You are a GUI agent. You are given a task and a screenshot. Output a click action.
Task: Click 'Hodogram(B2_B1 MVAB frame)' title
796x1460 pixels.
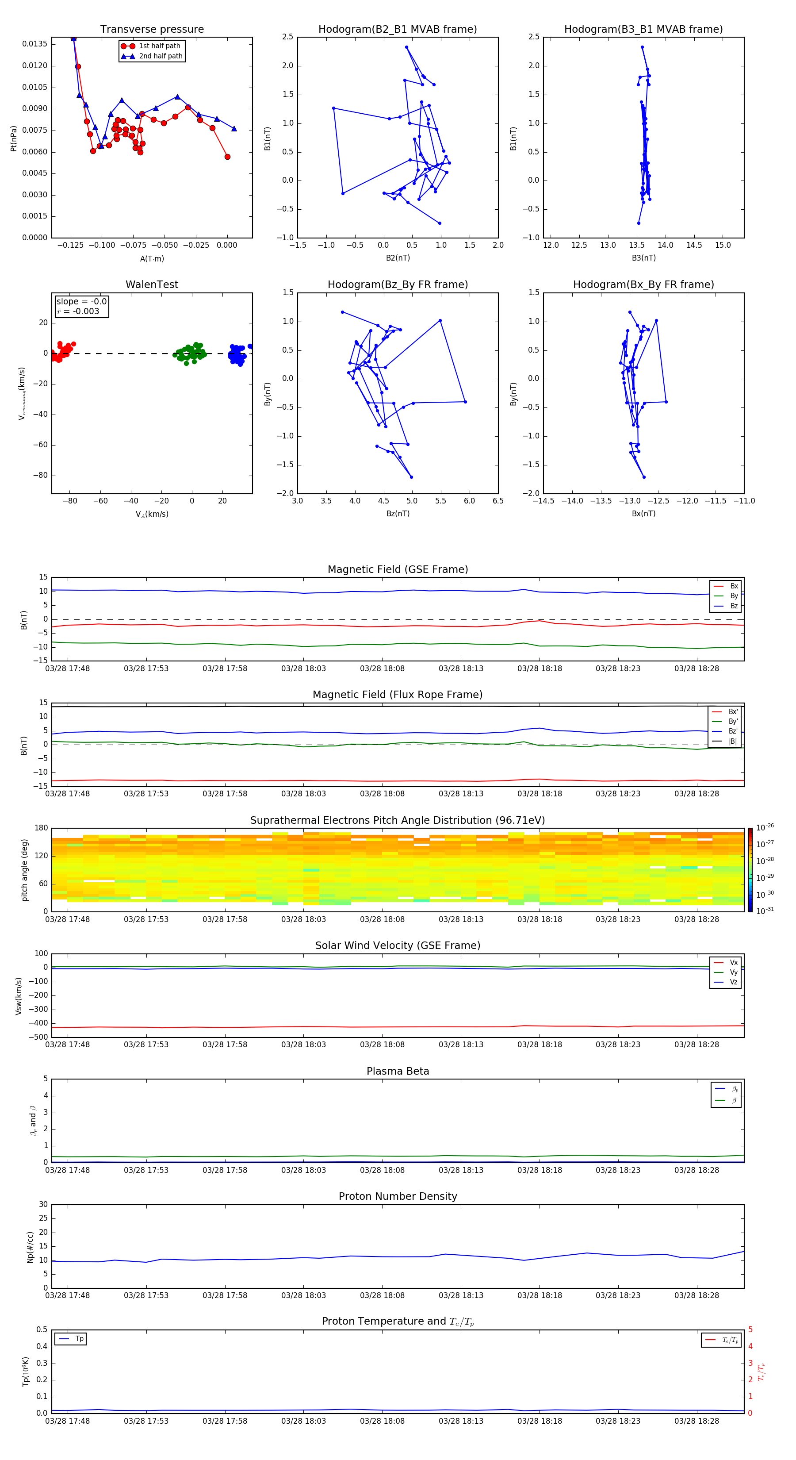(x=397, y=29)
